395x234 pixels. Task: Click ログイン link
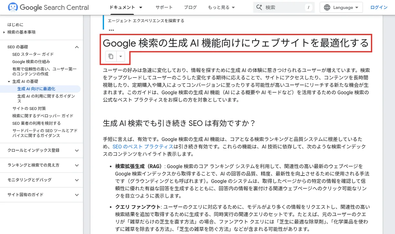[x=379, y=7]
